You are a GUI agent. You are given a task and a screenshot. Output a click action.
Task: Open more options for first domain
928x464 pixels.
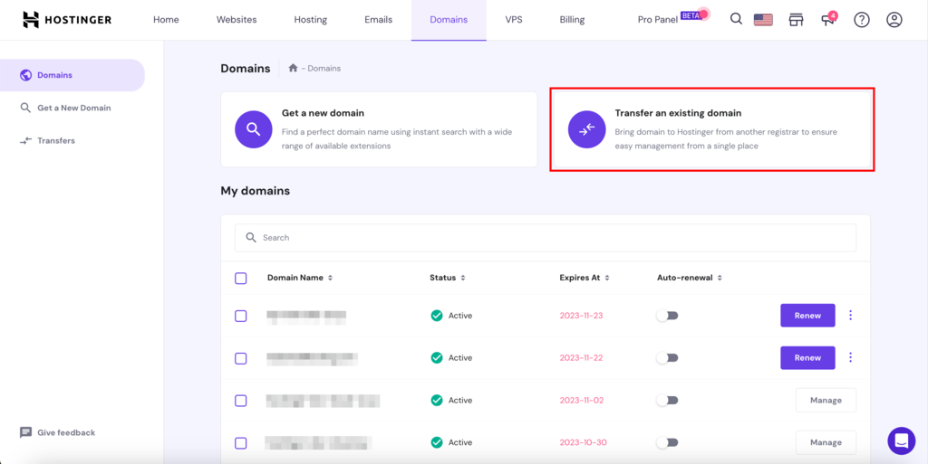(x=850, y=316)
